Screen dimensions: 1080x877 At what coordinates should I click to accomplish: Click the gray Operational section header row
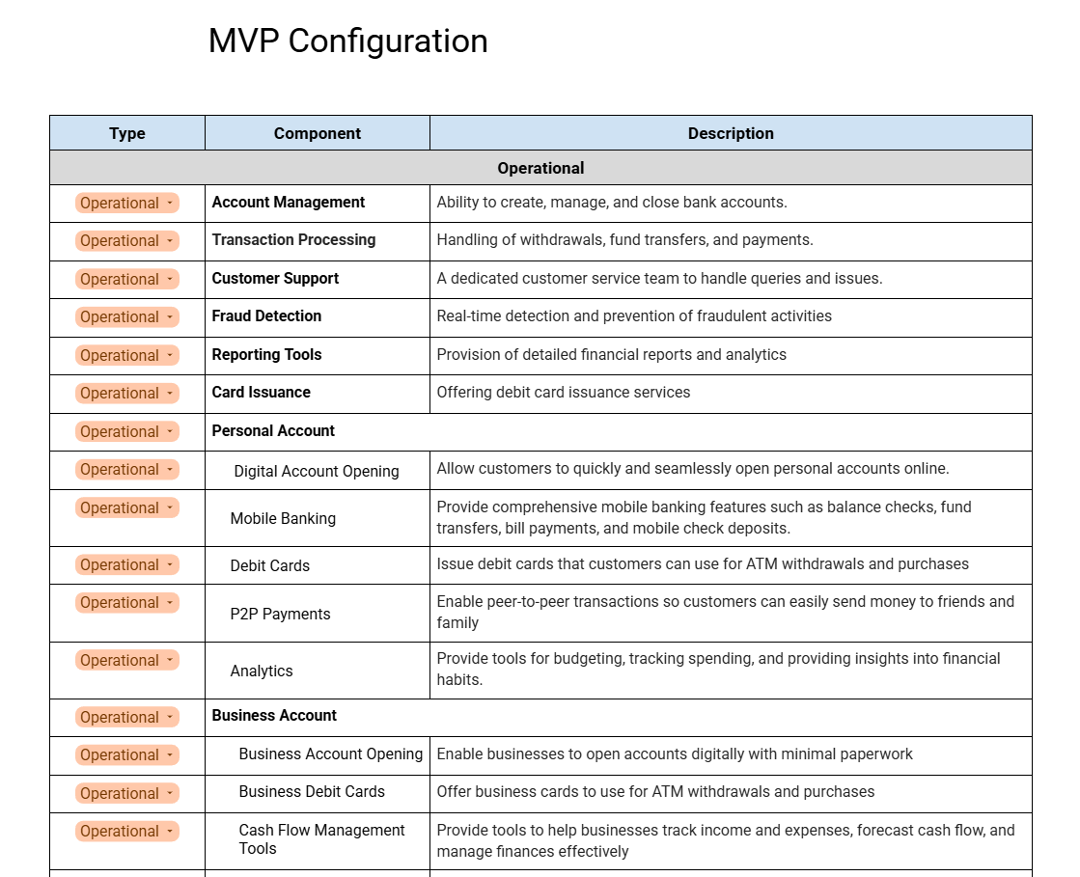pyautogui.click(x=540, y=168)
